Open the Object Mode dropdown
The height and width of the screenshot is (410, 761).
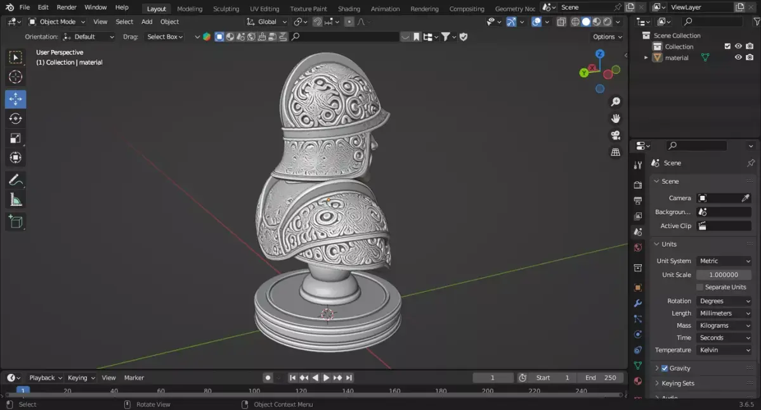pyautogui.click(x=57, y=22)
